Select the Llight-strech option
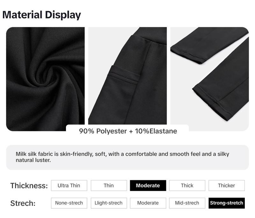 click(109, 203)
